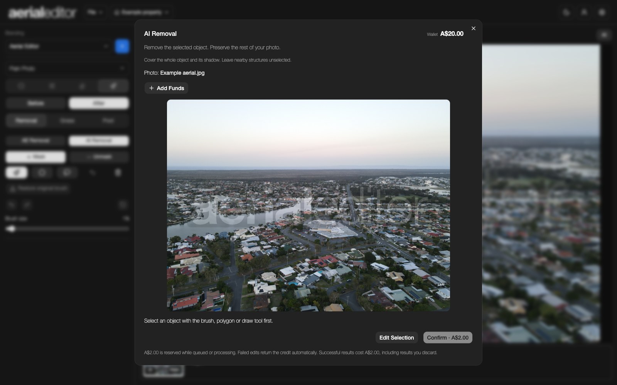Click the Mask button in the left panel

click(35, 157)
